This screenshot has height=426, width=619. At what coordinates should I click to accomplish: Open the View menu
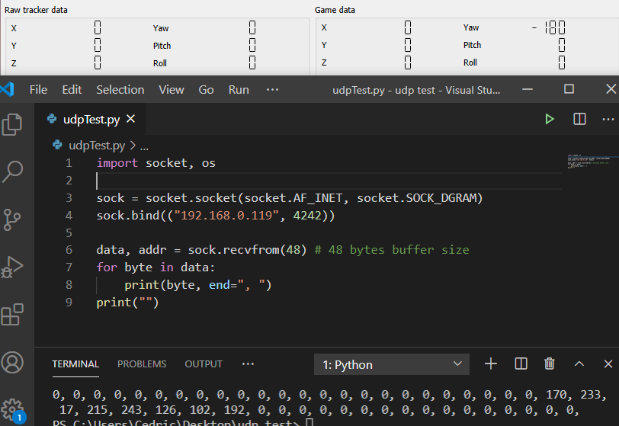[x=172, y=90]
